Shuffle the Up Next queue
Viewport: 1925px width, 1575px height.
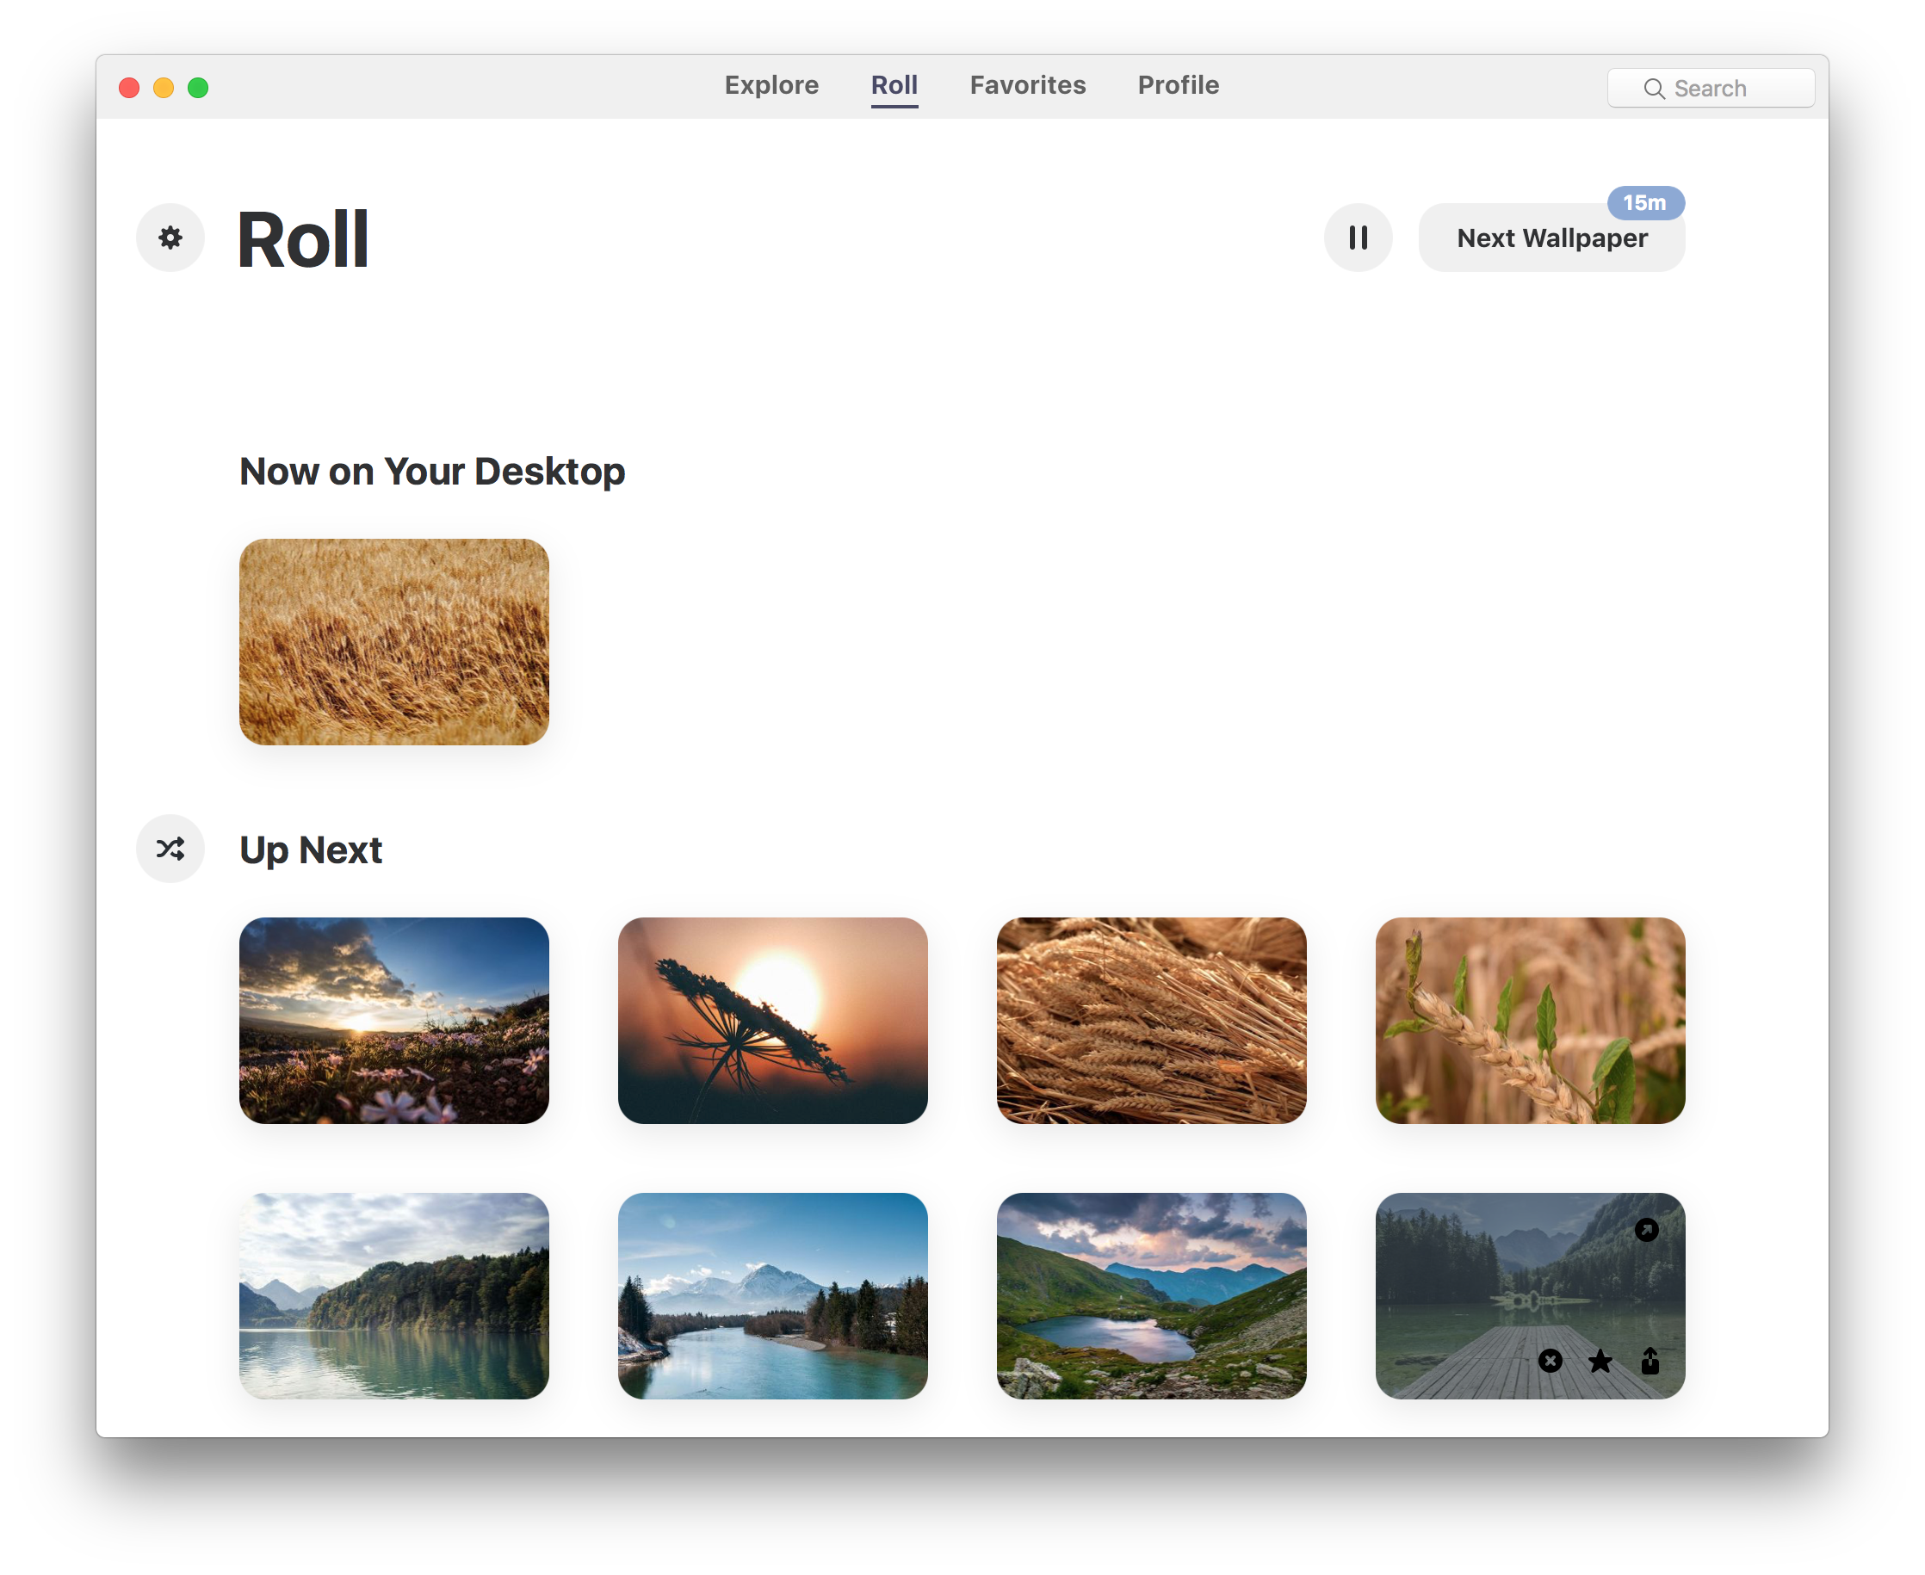point(170,849)
